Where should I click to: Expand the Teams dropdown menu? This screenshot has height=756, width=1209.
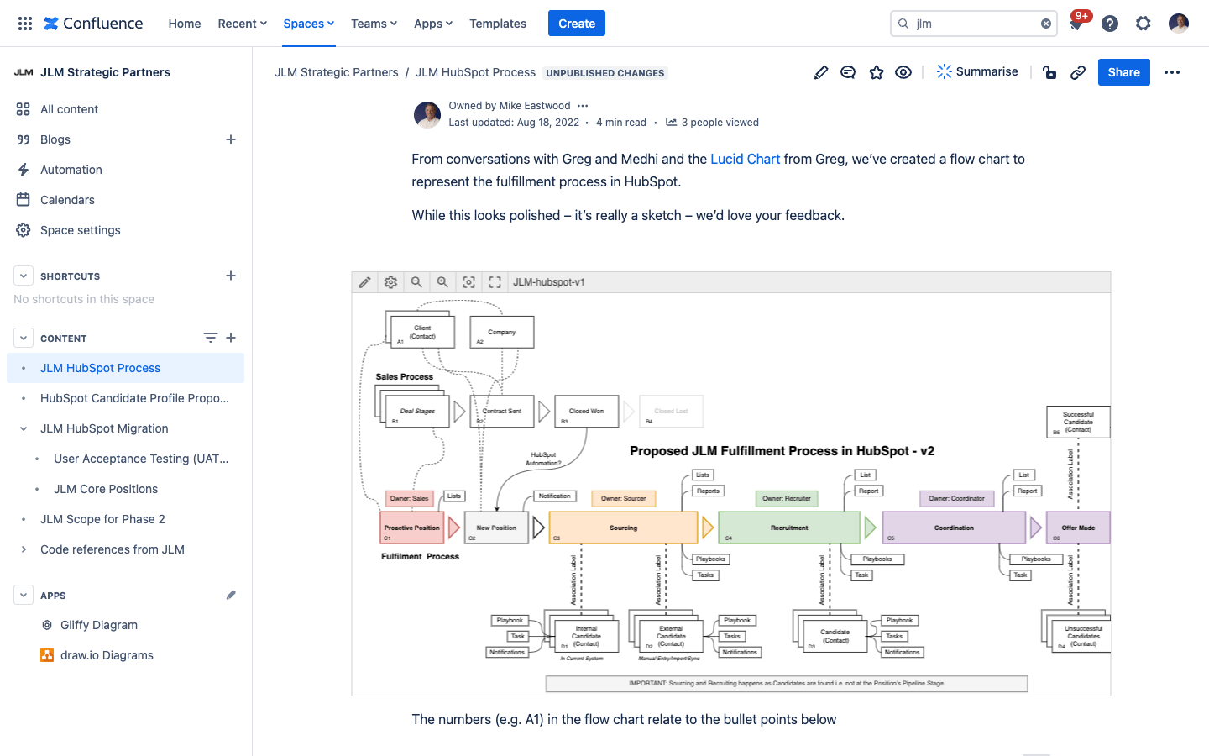coord(374,24)
